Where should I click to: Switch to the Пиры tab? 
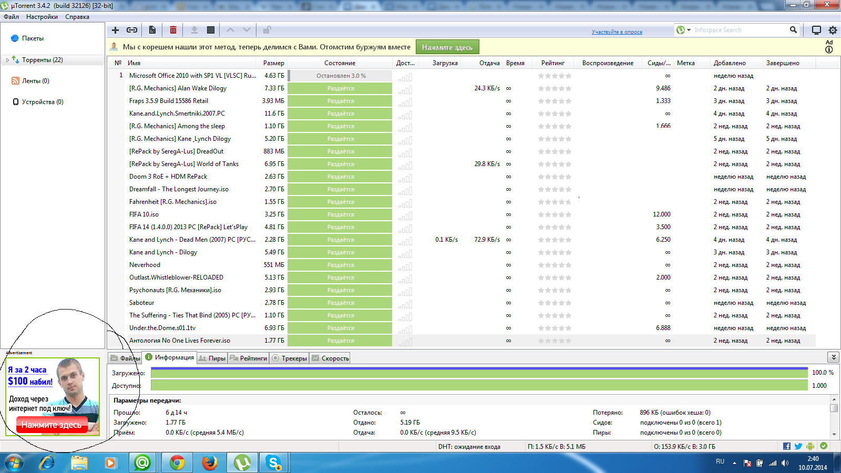[x=212, y=358]
